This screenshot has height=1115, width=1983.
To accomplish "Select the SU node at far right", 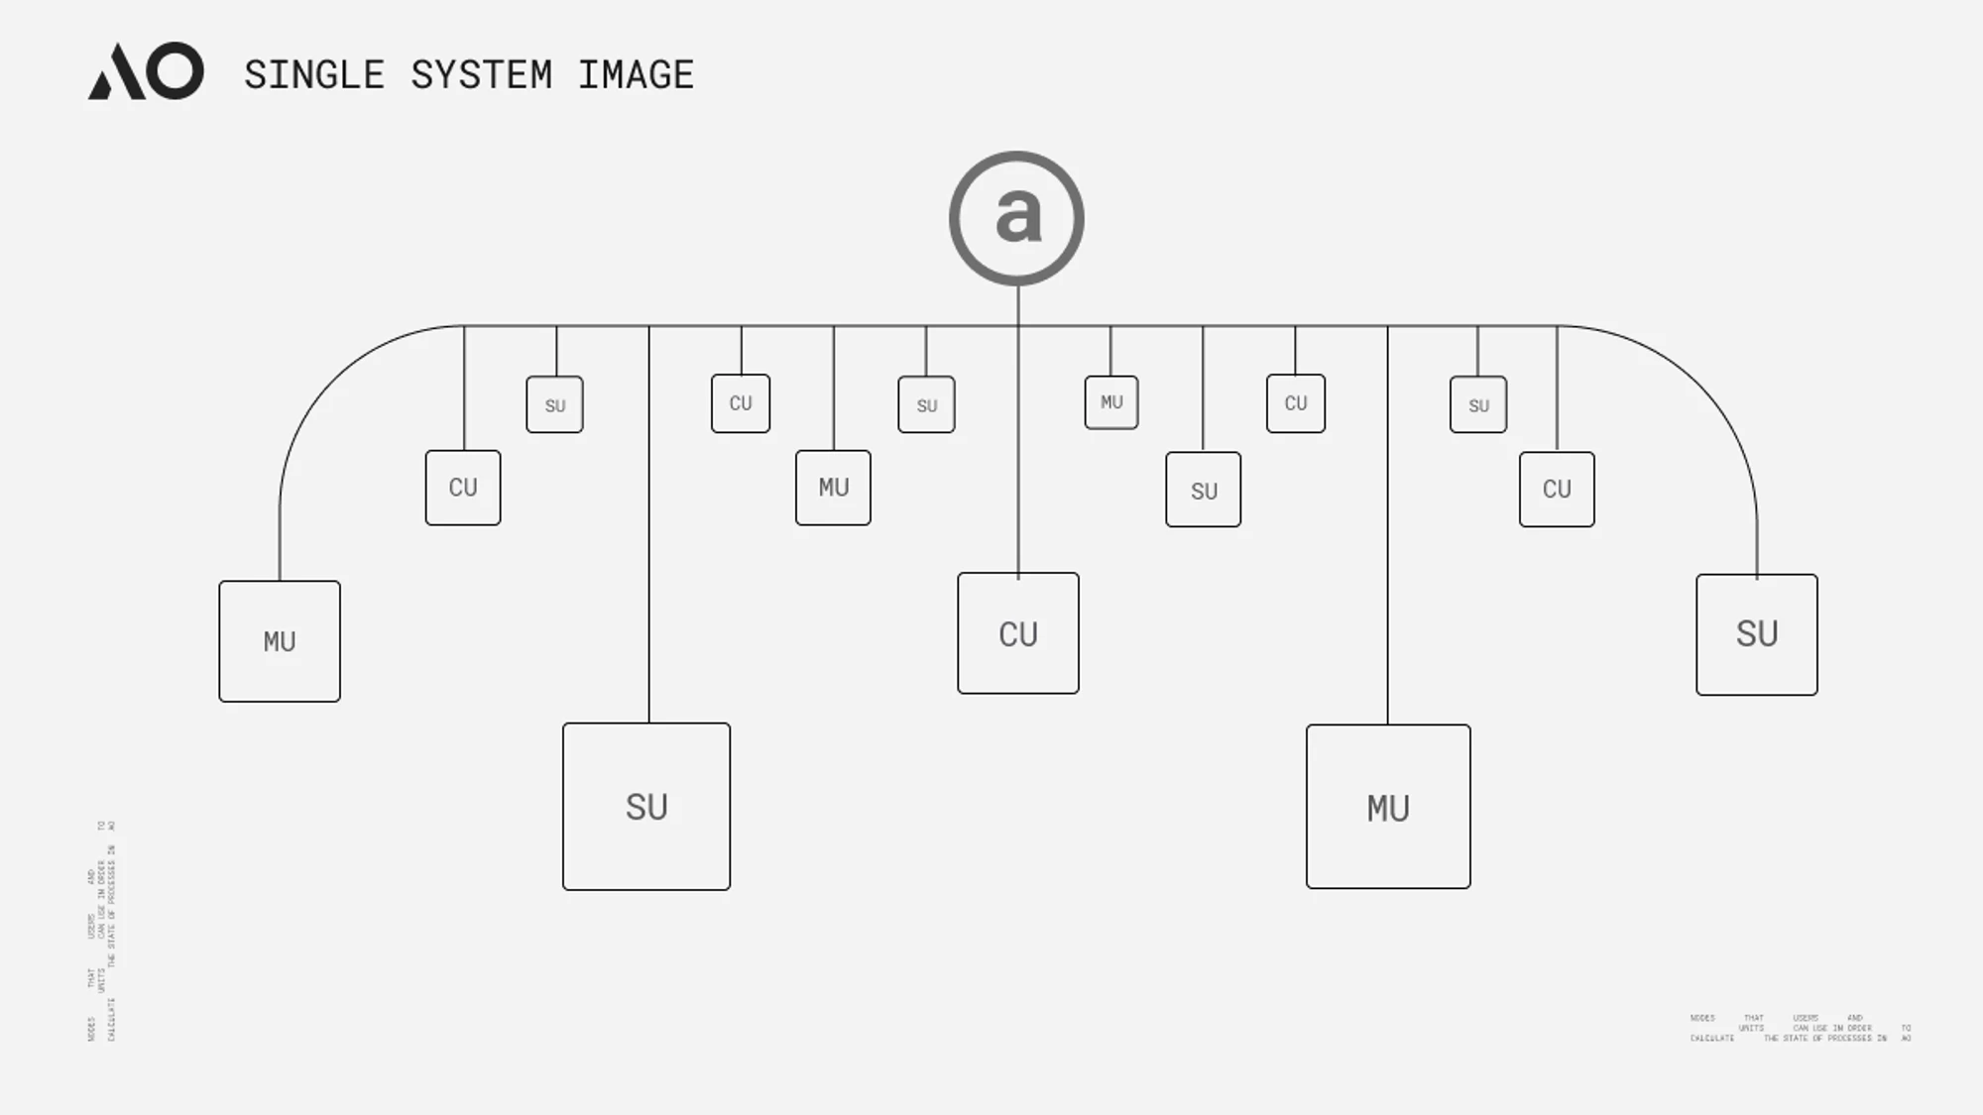I will click(x=1757, y=633).
